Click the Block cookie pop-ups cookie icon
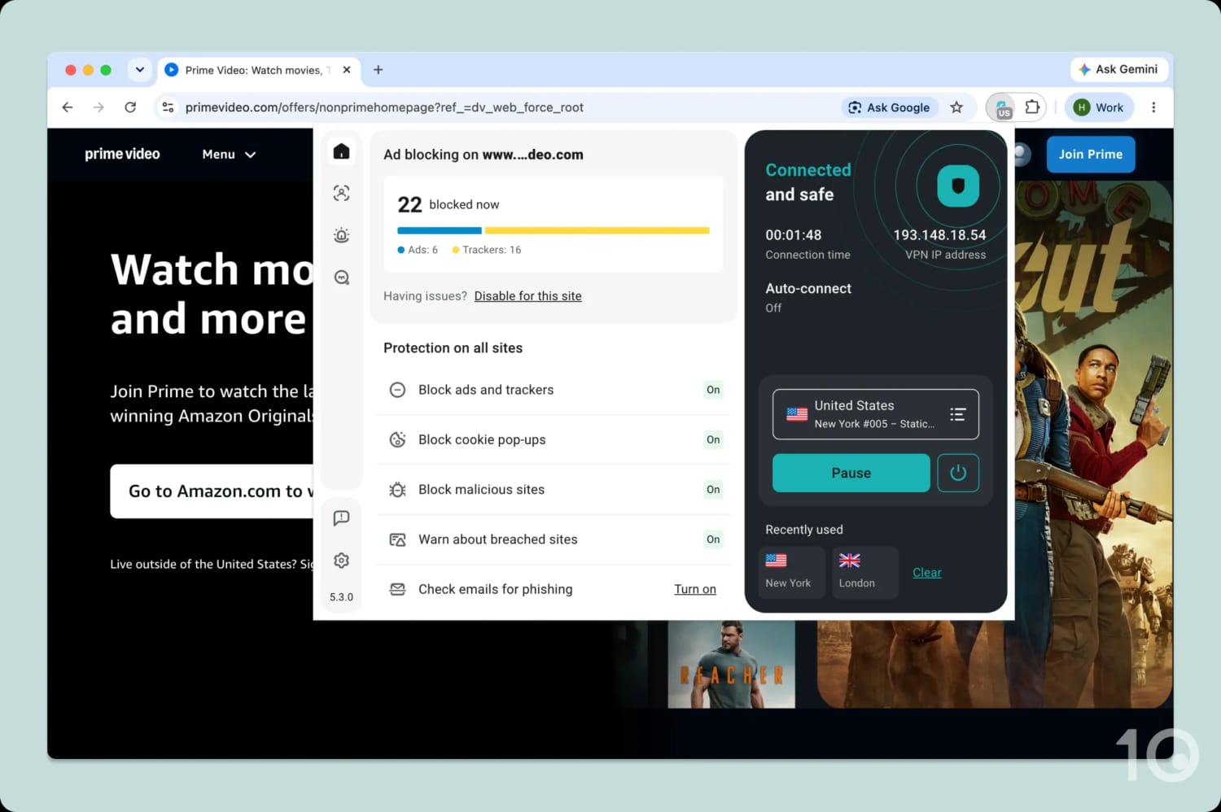This screenshot has width=1221, height=812. [397, 439]
